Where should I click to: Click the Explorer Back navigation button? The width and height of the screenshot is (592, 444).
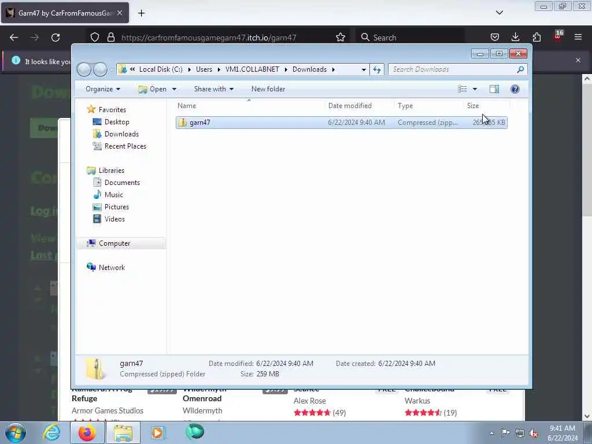pyautogui.click(x=84, y=69)
